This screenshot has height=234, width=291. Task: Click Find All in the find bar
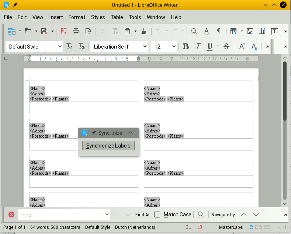[143, 214]
